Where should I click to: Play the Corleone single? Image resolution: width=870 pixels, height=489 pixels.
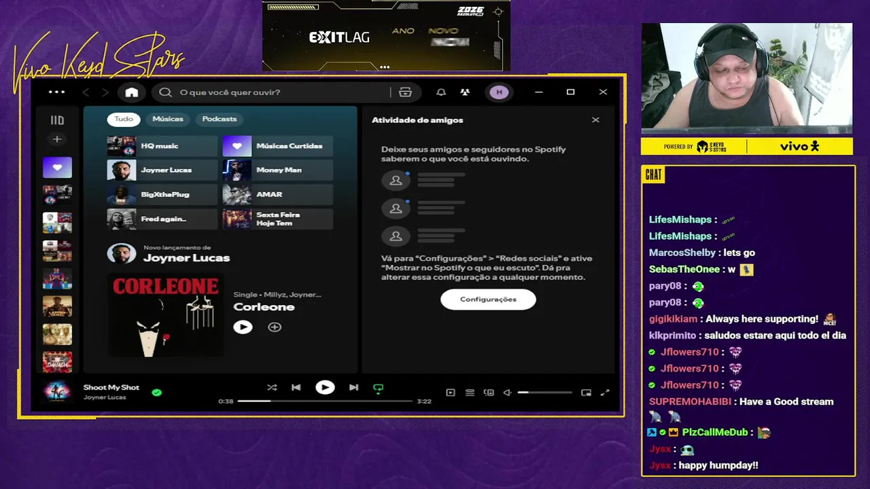pos(243,327)
